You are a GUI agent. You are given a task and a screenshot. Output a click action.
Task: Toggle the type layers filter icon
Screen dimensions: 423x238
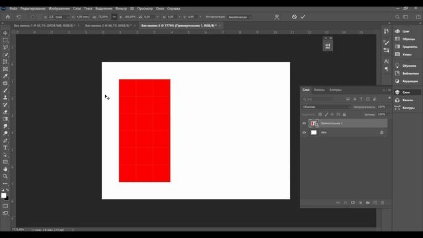(362, 99)
